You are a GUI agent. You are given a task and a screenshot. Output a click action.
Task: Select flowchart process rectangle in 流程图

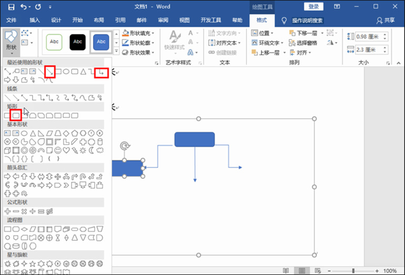tap(8, 229)
